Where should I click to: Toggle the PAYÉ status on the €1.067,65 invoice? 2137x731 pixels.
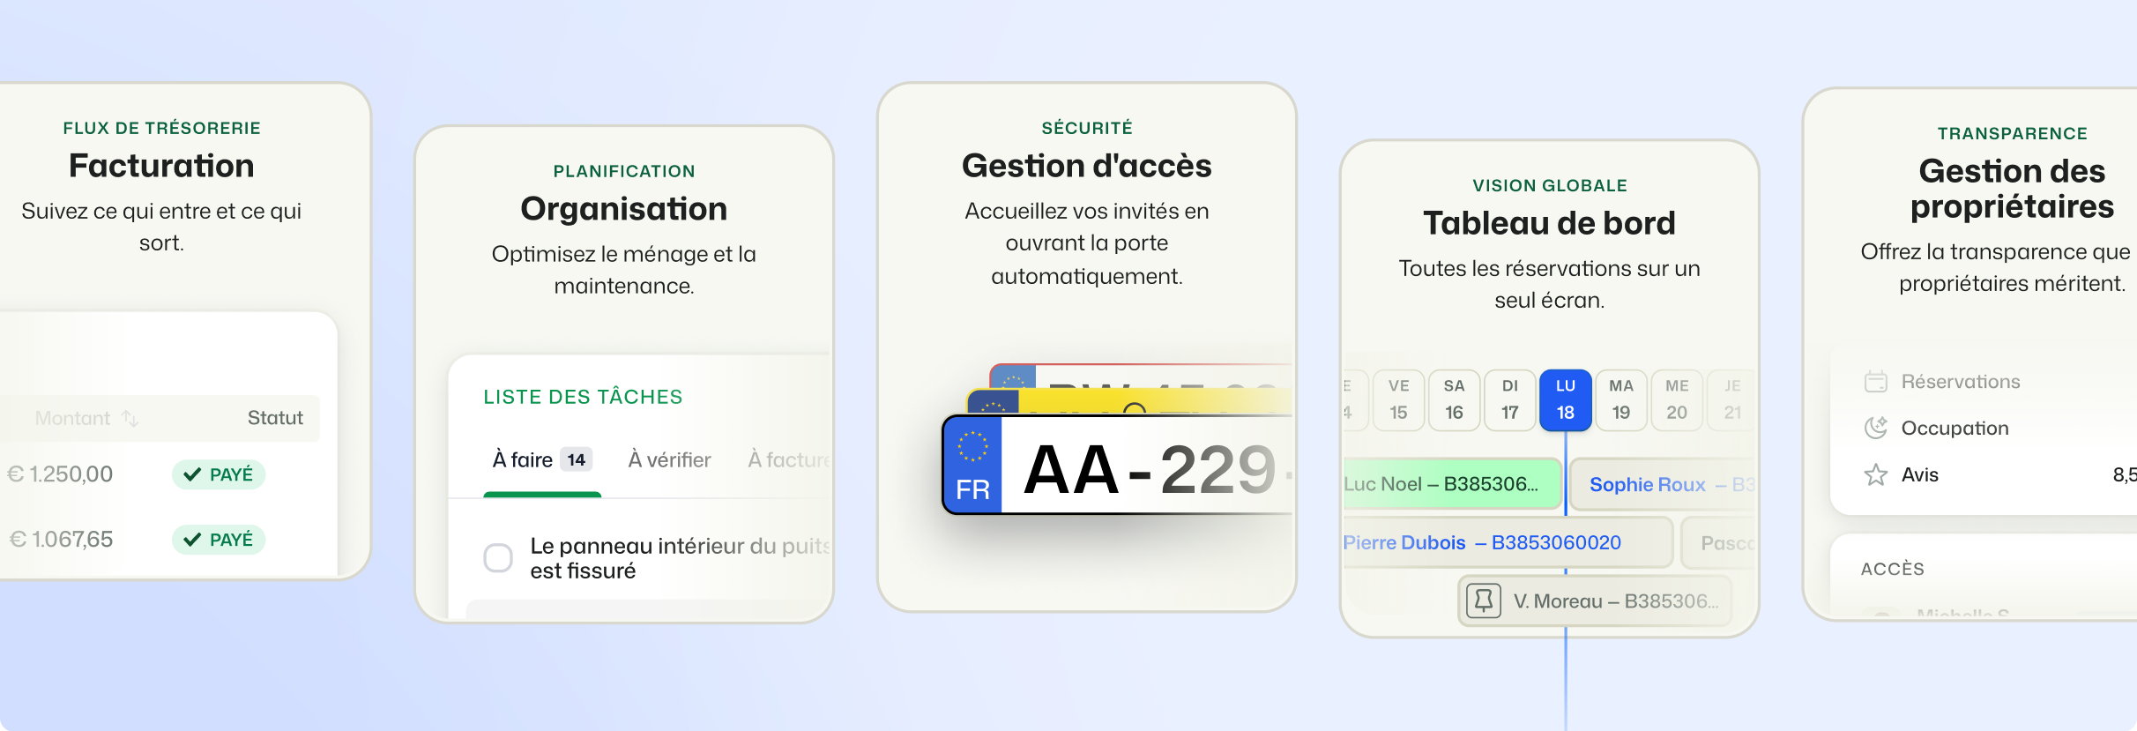pos(218,539)
